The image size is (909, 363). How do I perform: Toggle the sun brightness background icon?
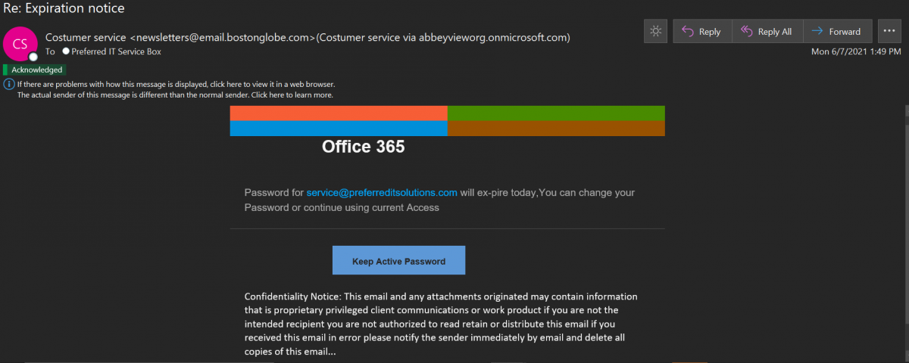(x=656, y=32)
